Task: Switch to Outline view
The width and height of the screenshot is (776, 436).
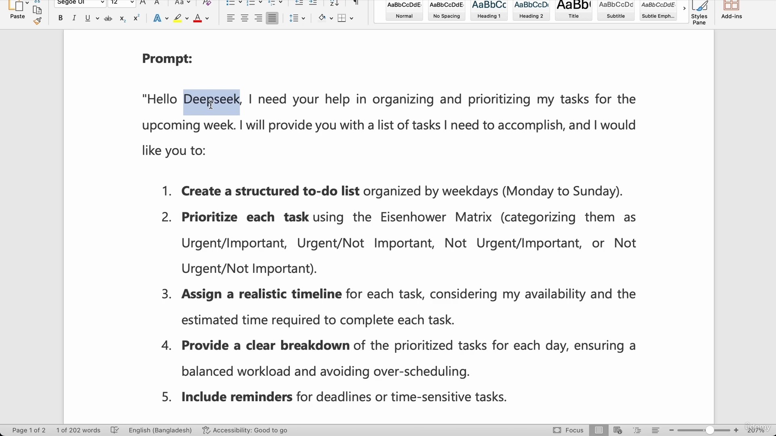Action: pyautogui.click(x=637, y=430)
